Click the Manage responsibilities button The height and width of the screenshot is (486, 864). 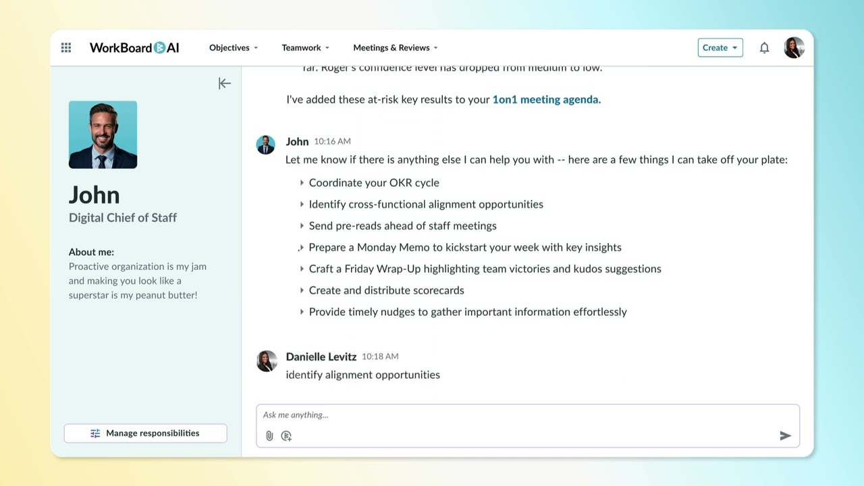coord(146,433)
